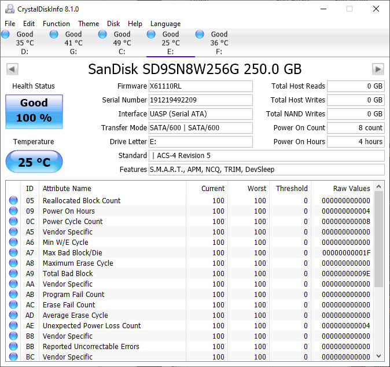Click scrollbar up arrow in attribute list
The image size is (390, 367).
(379, 186)
